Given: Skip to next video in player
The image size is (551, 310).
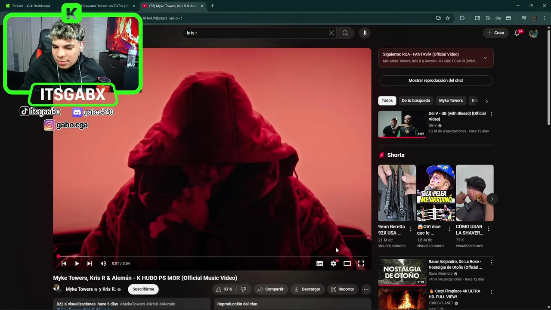Looking at the screenshot, I should [x=90, y=263].
